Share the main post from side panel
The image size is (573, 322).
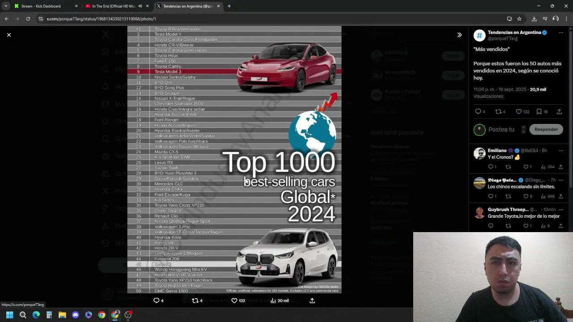click(559, 111)
